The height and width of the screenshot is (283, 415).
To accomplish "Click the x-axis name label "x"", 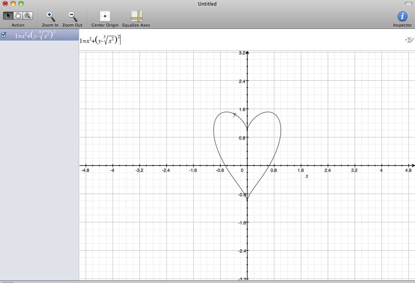I will click(x=307, y=176).
